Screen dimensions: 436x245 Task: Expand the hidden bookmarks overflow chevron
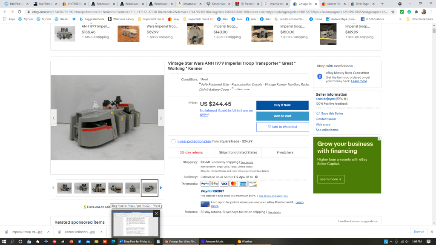click(x=400, y=19)
